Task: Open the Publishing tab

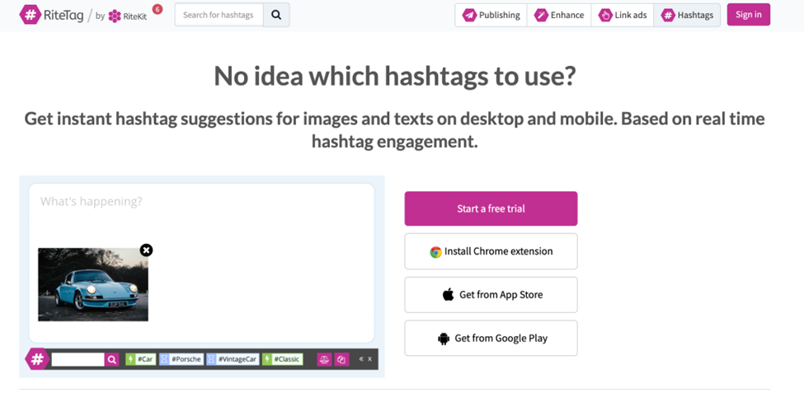Action: coord(491,15)
